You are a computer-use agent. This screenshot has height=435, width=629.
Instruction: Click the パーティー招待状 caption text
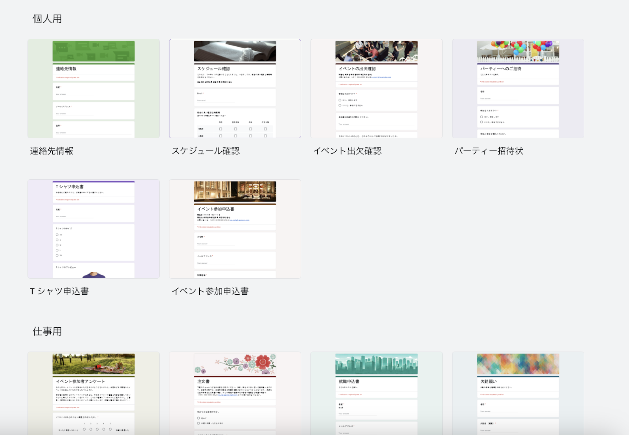tap(489, 151)
